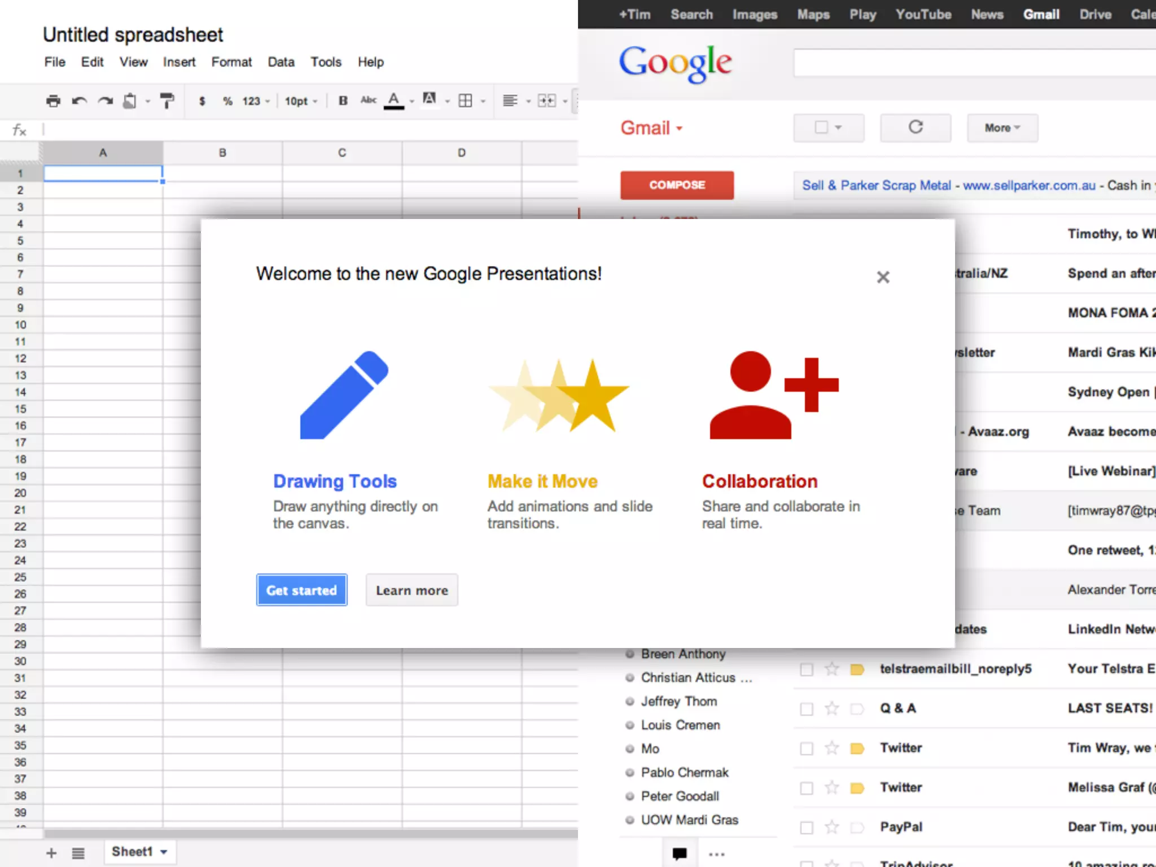This screenshot has width=1156, height=867.
Task: Check the telstraemailbill_noreply5 email checkbox
Action: pos(807,669)
